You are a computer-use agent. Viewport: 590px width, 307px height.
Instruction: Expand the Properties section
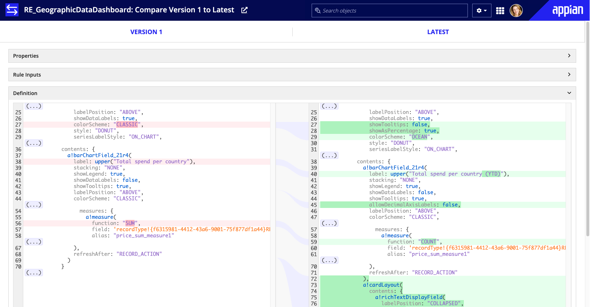[292, 56]
